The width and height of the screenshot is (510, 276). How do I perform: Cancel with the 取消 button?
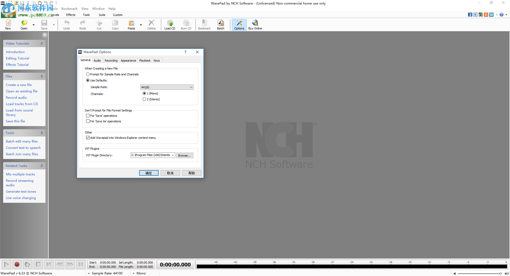(x=170, y=173)
